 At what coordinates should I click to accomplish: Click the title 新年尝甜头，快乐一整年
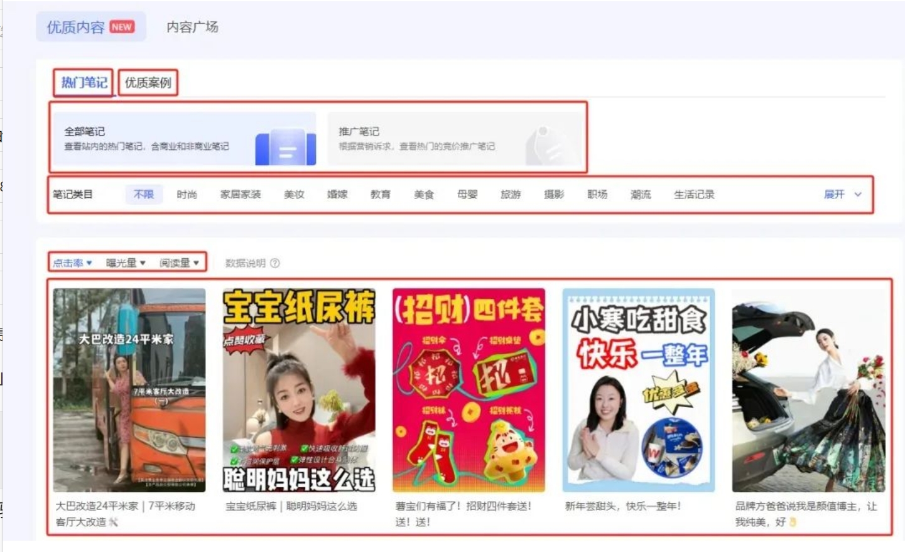pyautogui.click(x=623, y=506)
